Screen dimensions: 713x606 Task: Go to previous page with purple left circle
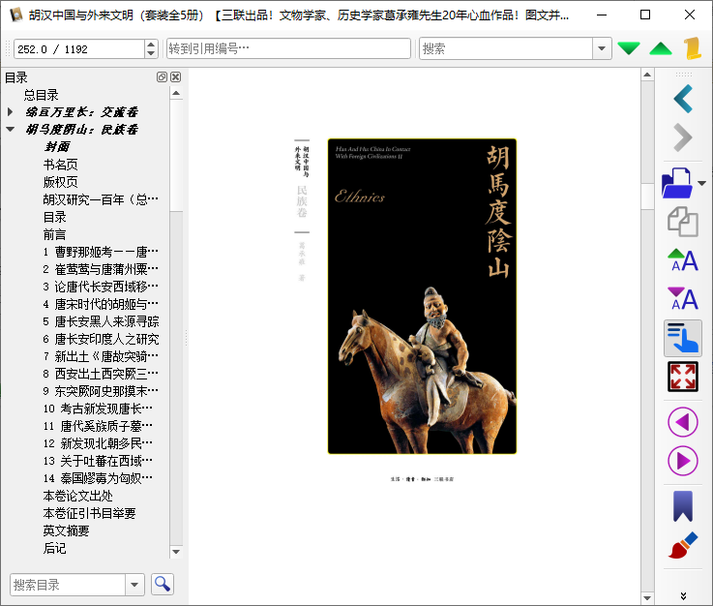[x=683, y=422]
